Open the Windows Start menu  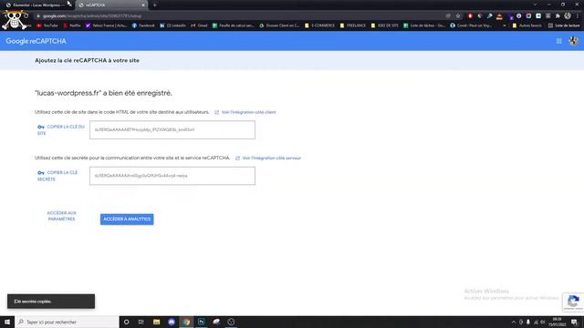pos(7,322)
